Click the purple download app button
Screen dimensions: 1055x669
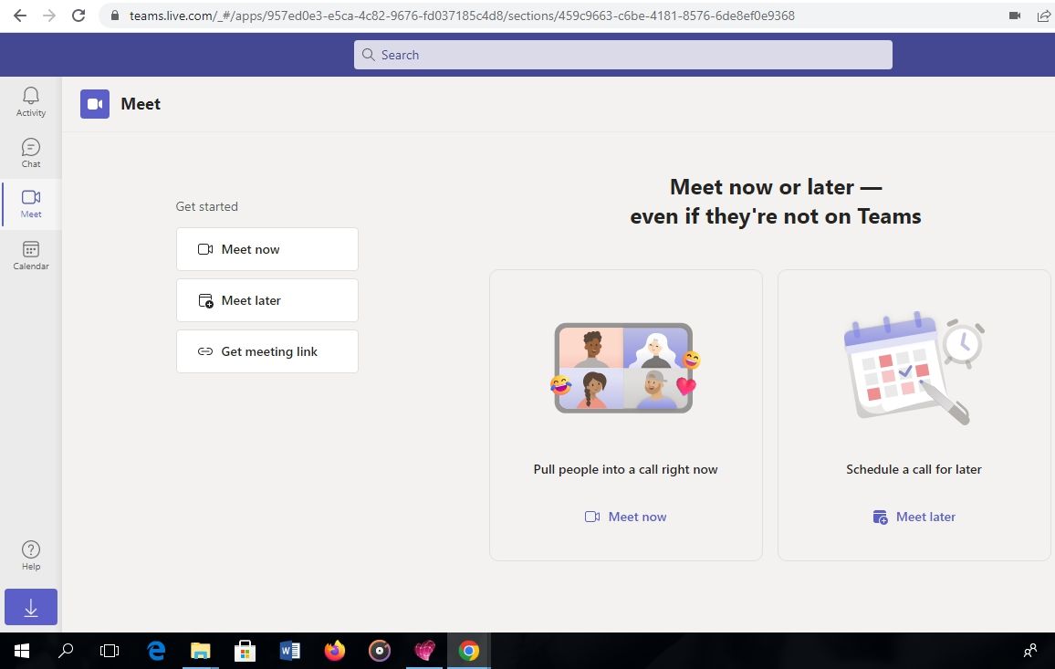coord(31,607)
